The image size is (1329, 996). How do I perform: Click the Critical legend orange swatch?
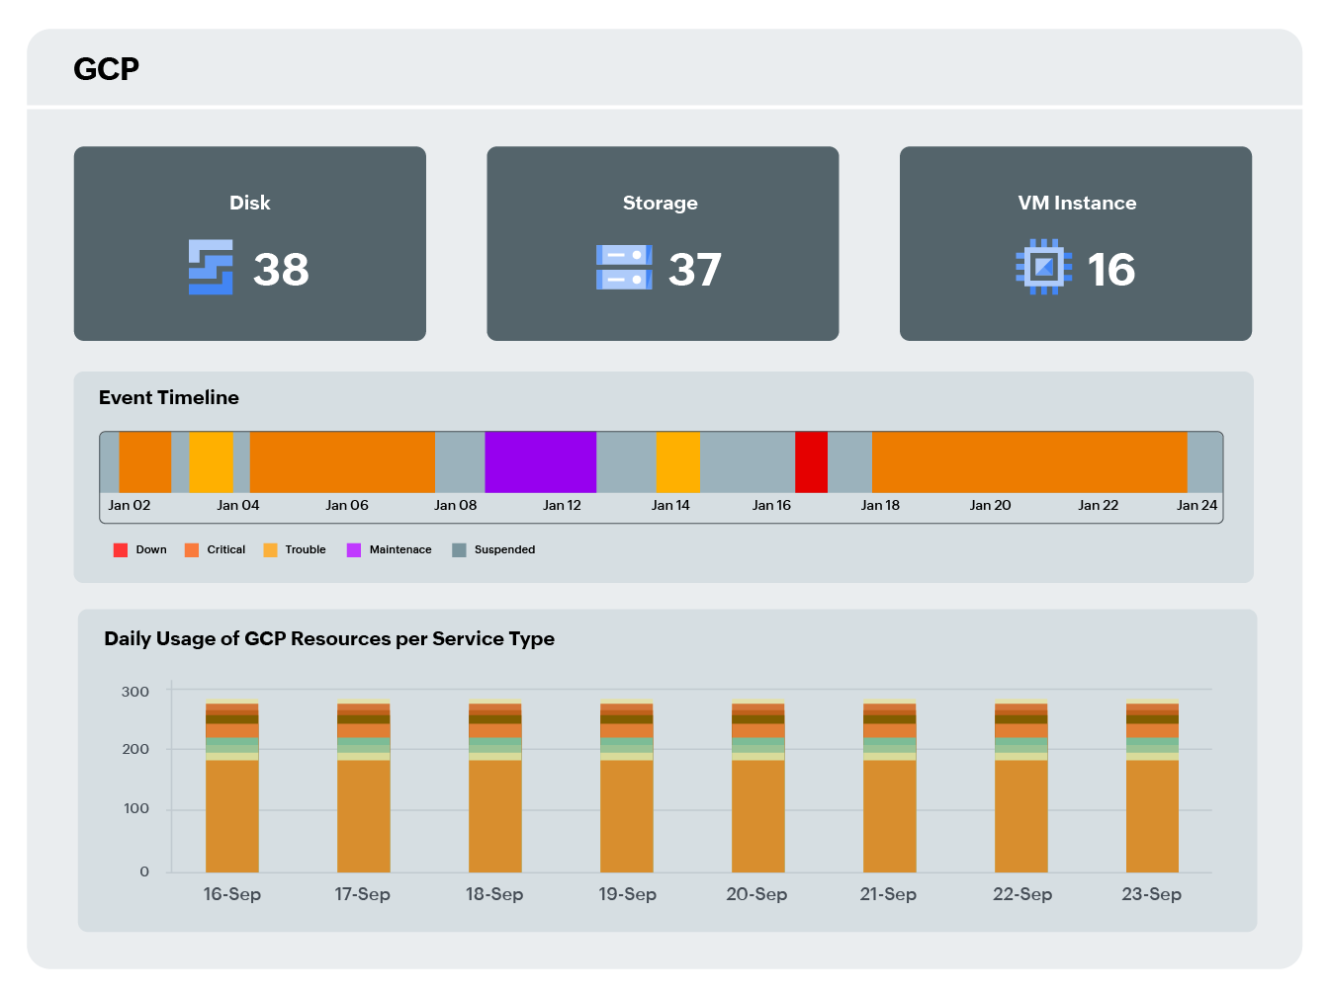[192, 550]
